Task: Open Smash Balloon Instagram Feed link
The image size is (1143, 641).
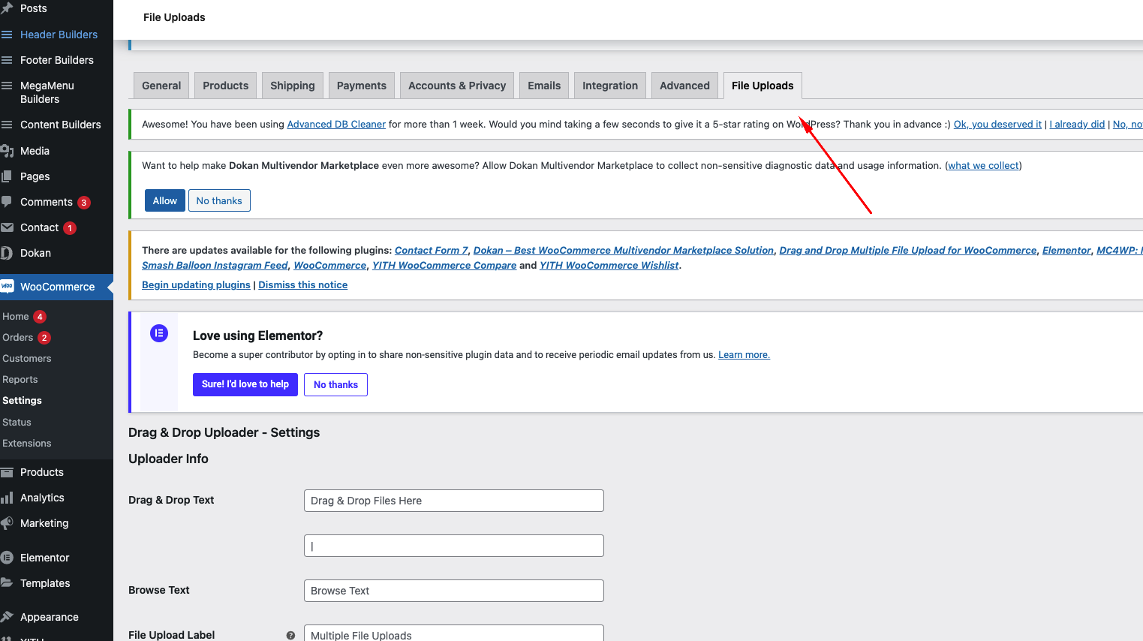Action: [x=215, y=266]
